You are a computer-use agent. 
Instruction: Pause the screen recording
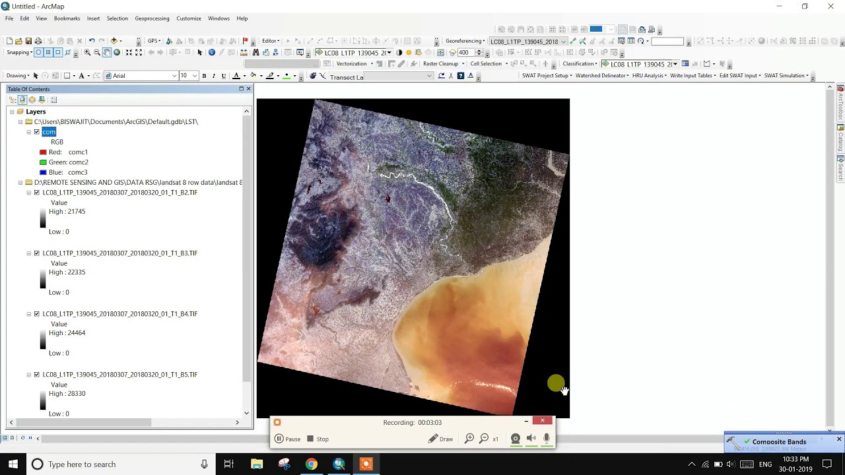point(287,439)
